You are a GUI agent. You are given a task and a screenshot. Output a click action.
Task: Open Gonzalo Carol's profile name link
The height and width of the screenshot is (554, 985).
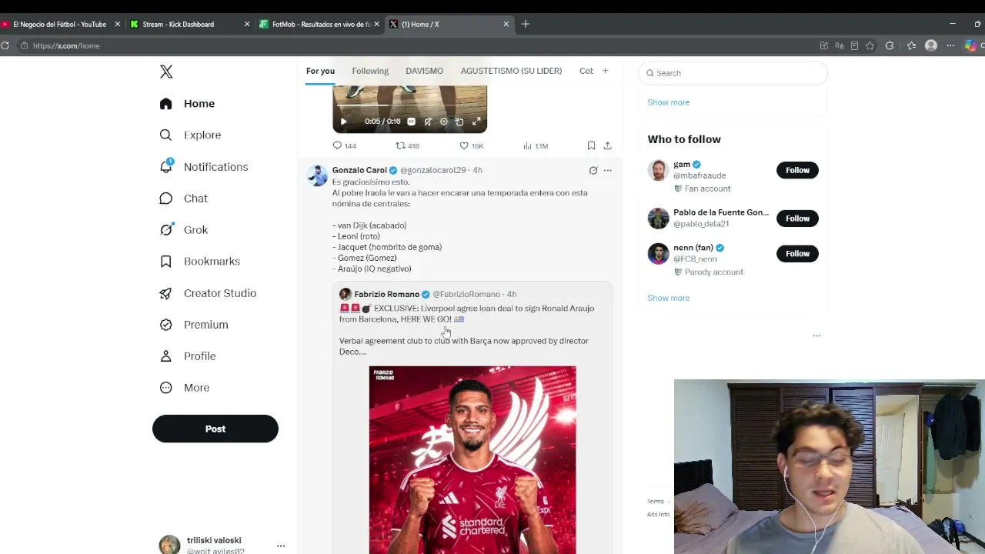coord(359,170)
